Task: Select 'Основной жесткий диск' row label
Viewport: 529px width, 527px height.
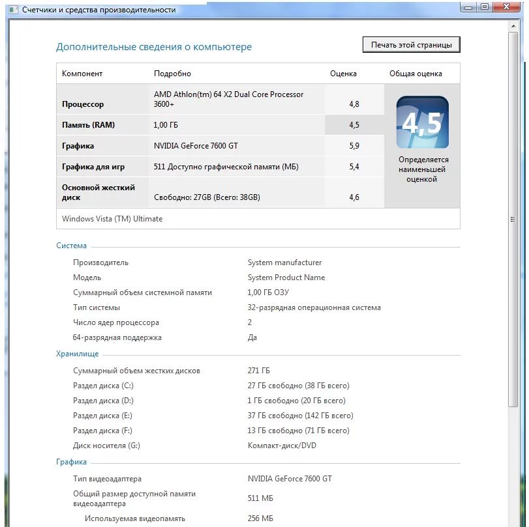Action: click(98, 192)
